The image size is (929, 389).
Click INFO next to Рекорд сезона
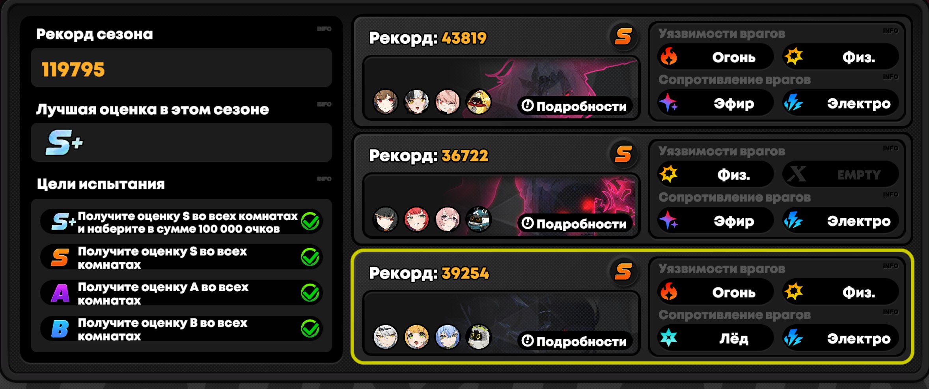click(324, 29)
